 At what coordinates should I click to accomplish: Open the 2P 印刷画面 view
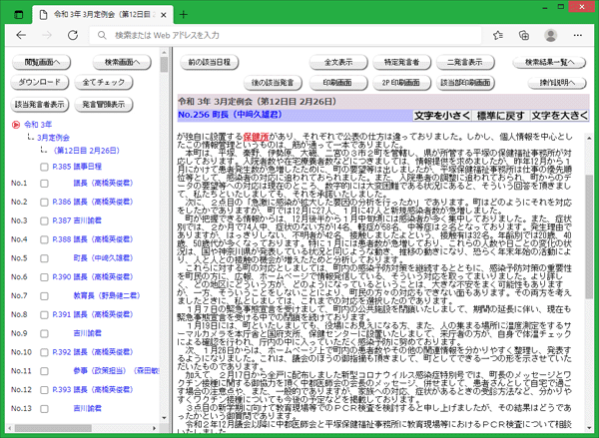click(402, 83)
